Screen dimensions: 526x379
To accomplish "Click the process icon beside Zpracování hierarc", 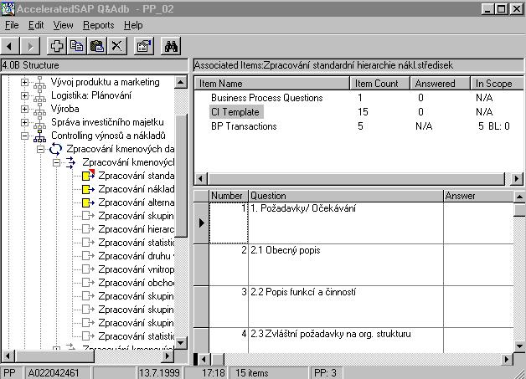I will (89, 229).
